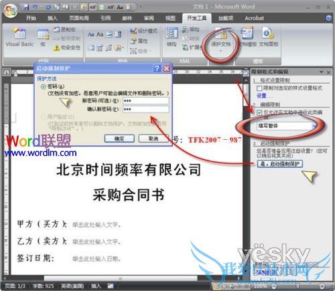Open help in the protection dialog

coord(157,68)
